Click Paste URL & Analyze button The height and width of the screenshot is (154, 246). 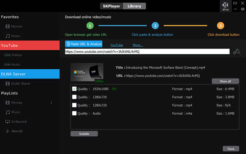tap(84, 44)
